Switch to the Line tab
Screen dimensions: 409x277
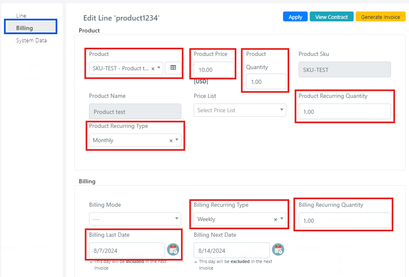(x=21, y=16)
